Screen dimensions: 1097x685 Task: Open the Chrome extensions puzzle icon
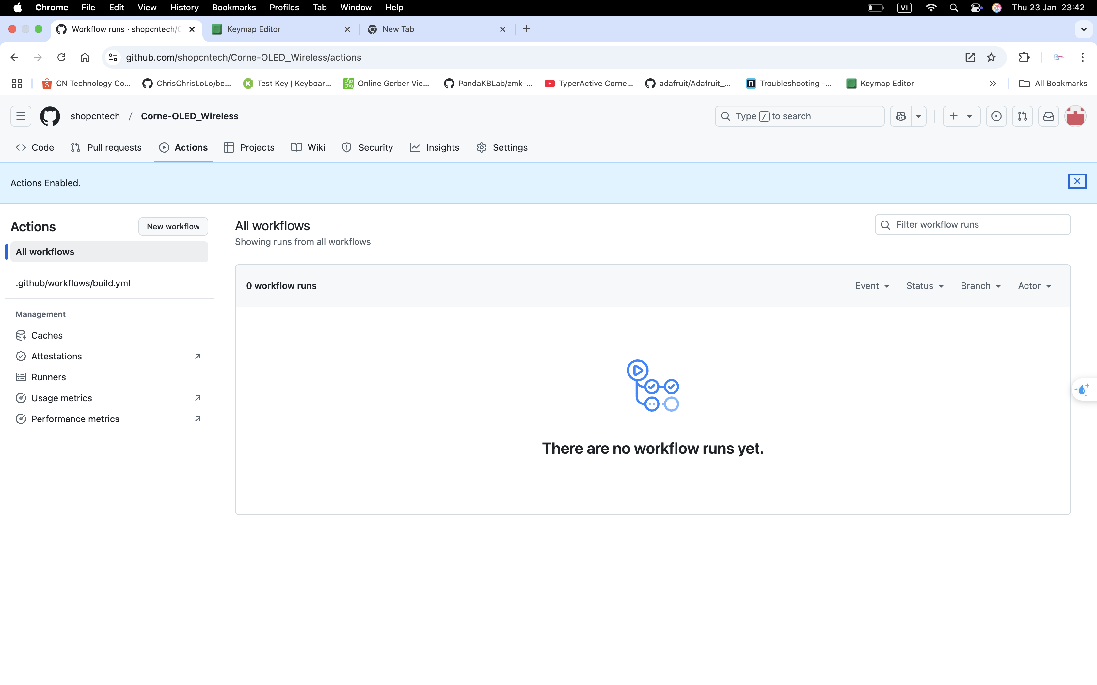pyautogui.click(x=1024, y=57)
